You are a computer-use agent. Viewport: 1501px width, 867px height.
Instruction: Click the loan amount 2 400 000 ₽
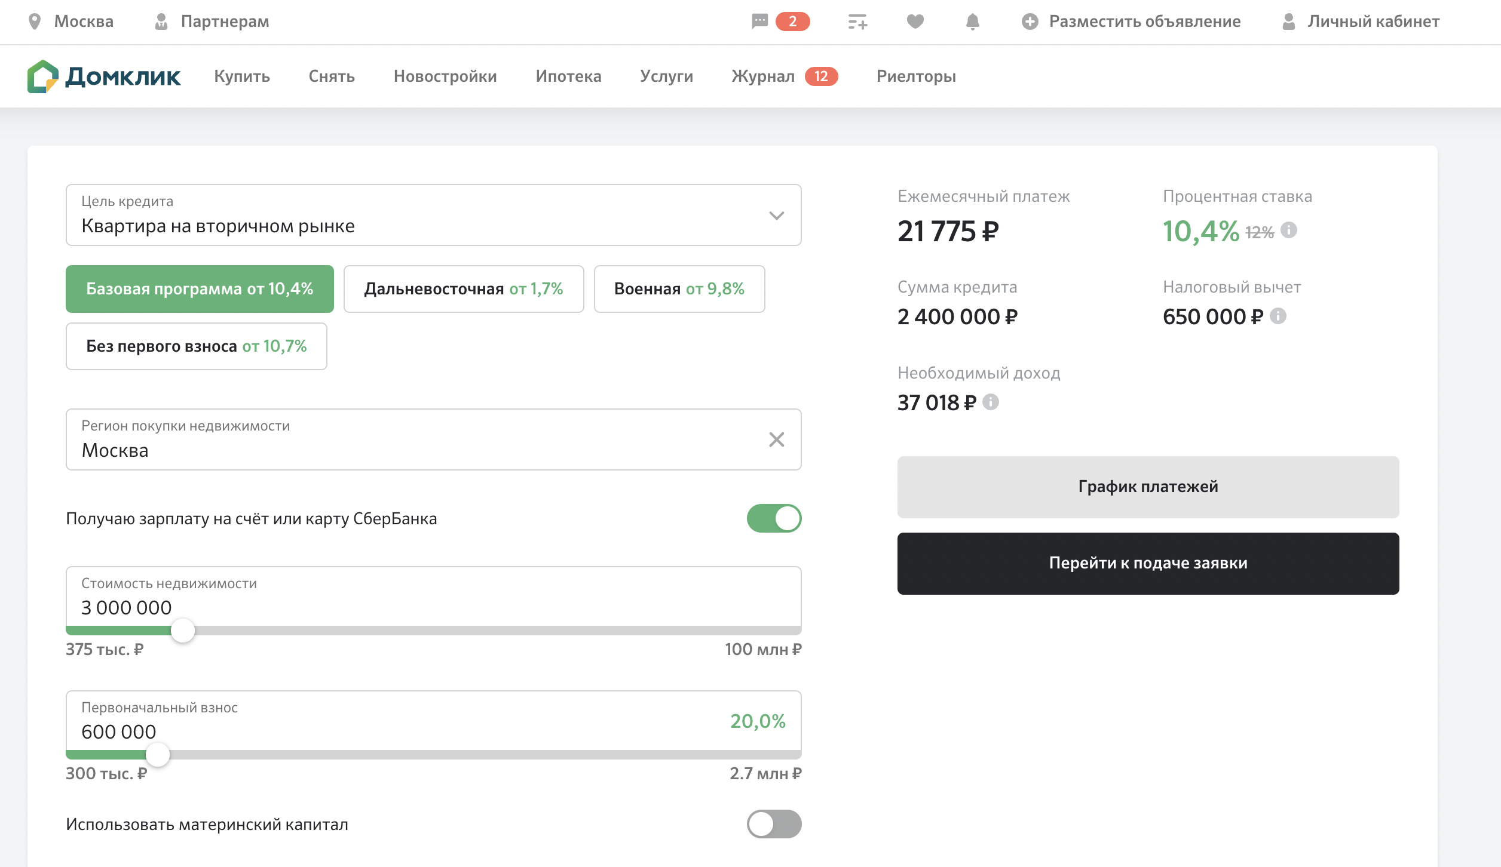click(x=957, y=316)
